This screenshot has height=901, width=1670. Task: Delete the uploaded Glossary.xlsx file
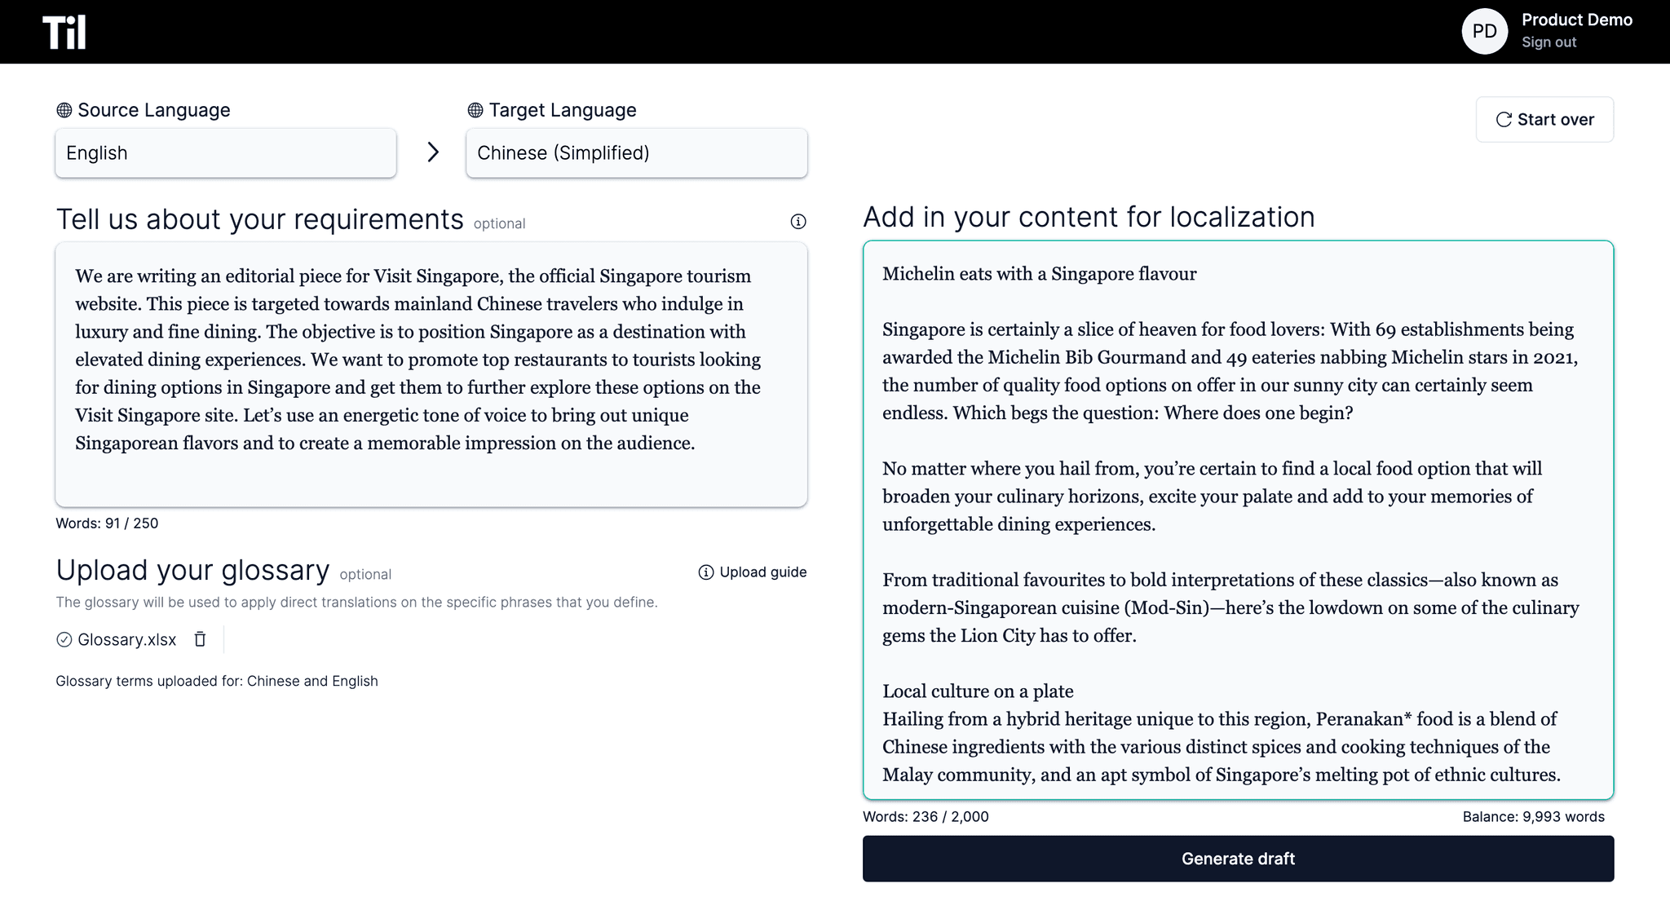click(x=200, y=639)
